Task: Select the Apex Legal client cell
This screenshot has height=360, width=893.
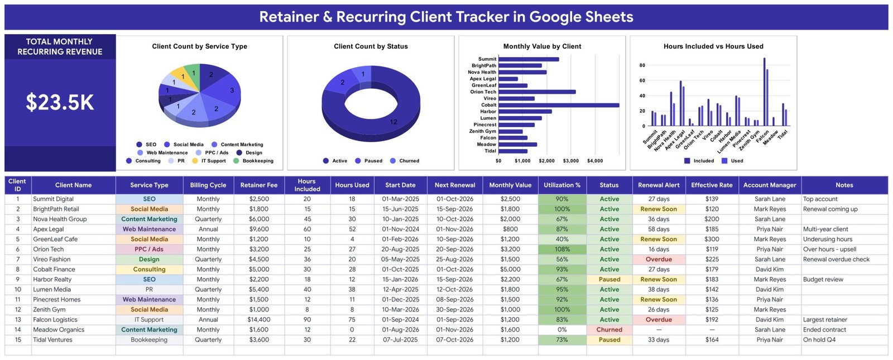Action: pos(73,229)
